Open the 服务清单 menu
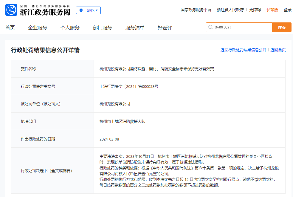The height and width of the screenshot is (197, 293). pyautogui.click(x=135, y=28)
